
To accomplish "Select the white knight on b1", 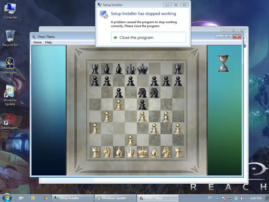I will point(107,152).
